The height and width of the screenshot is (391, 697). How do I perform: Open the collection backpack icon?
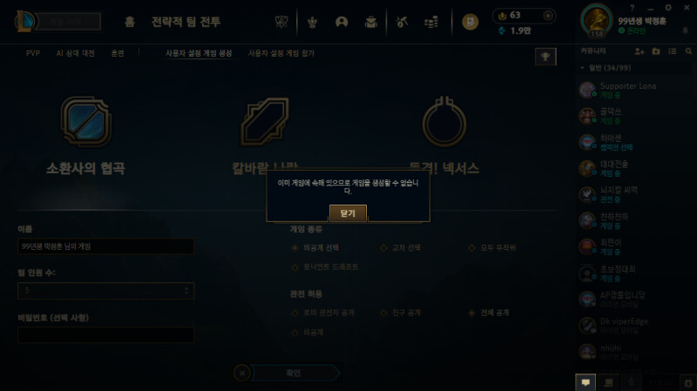pos(371,22)
